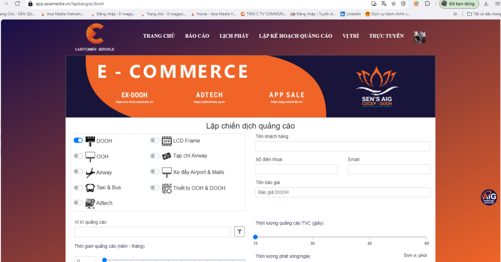Bookmark this page with the star icon
This screenshot has height=262, width=501.
[x=393, y=3]
